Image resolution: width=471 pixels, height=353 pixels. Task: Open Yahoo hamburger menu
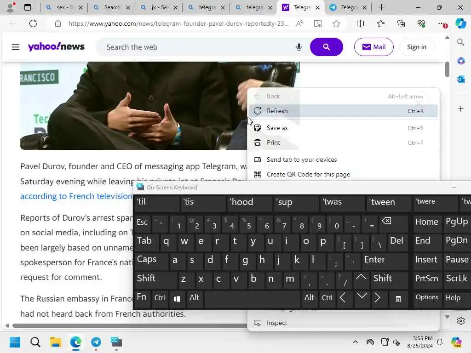click(x=16, y=47)
